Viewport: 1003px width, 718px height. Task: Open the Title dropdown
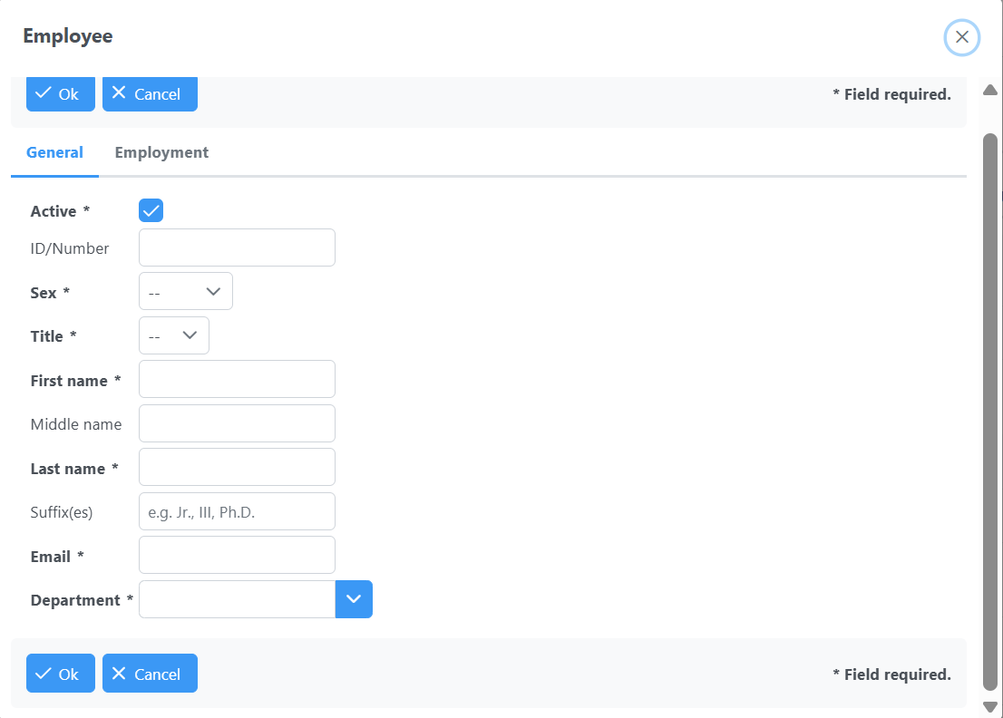pyautogui.click(x=174, y=335)
